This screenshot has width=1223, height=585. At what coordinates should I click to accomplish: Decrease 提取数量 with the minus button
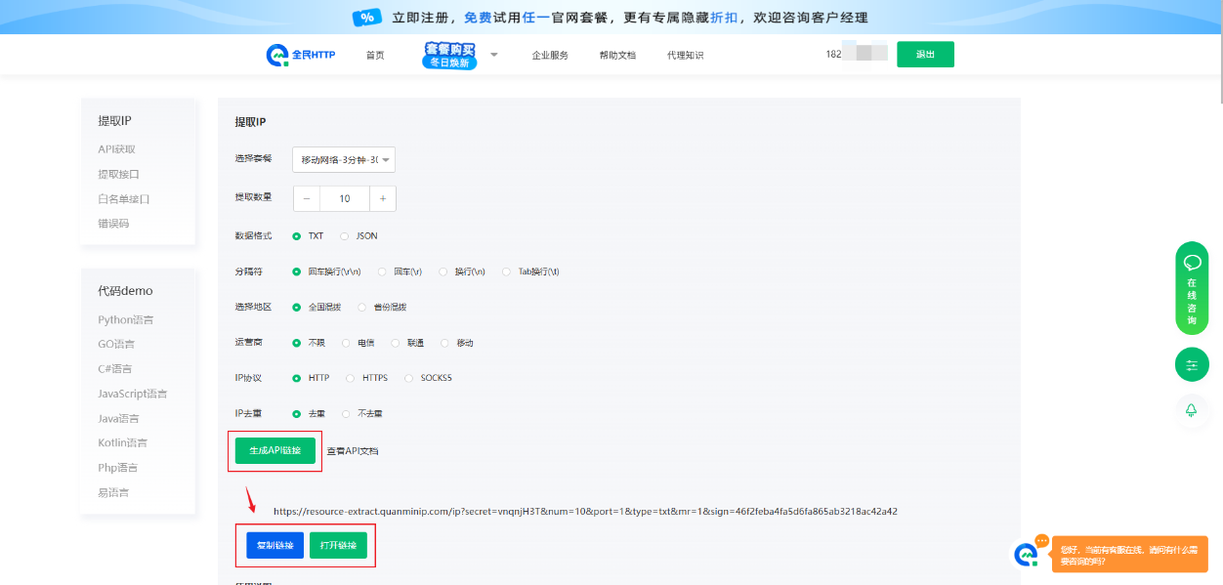(307, 198)
